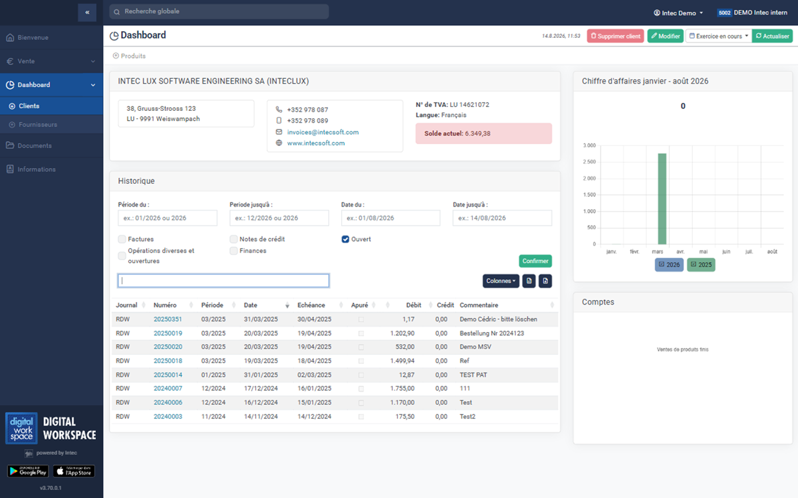Image resolution: width=798 pixels, height=498 pixels.
Task: Click the Confirmer button
Action: 535,261
